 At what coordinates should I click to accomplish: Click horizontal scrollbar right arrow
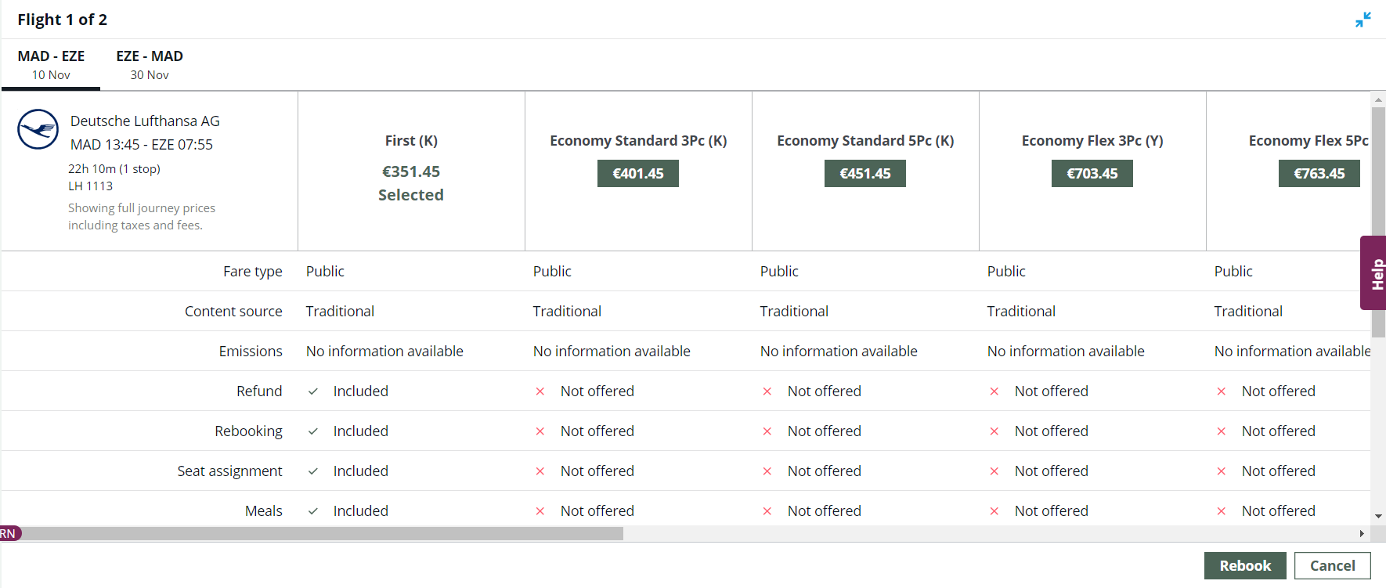pyautogui.click(x=1362, y=534)
